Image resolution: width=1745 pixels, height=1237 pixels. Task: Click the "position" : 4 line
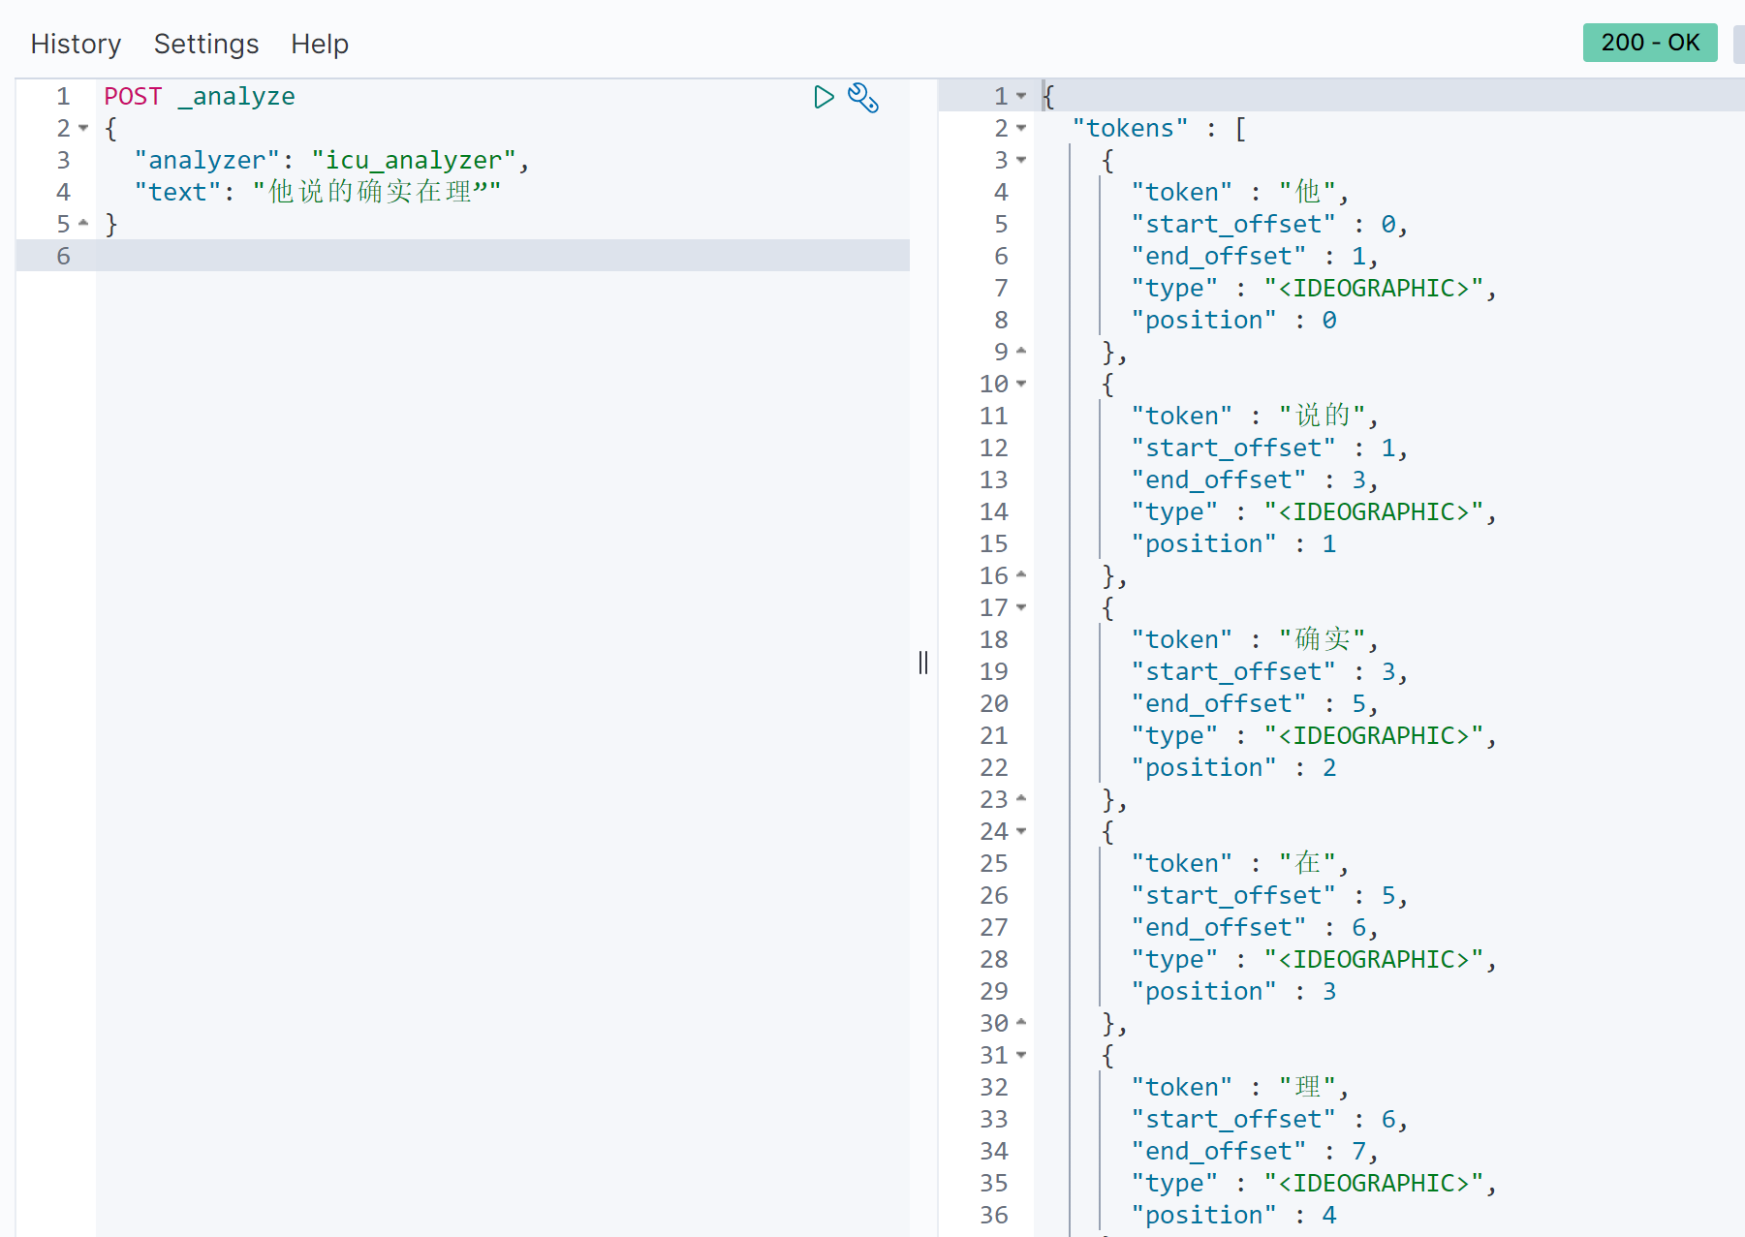point(1234,1215)
